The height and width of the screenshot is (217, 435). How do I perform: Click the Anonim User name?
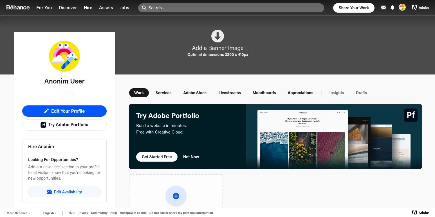coord(64,81)
